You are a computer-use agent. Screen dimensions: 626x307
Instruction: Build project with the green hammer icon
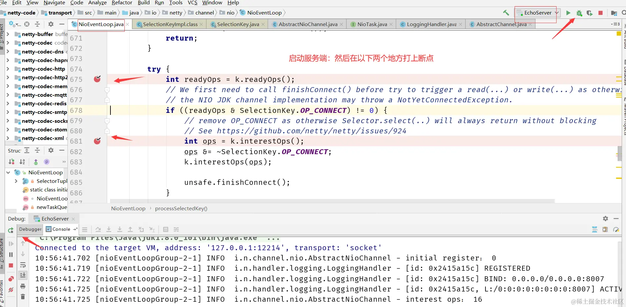(506, 13)
